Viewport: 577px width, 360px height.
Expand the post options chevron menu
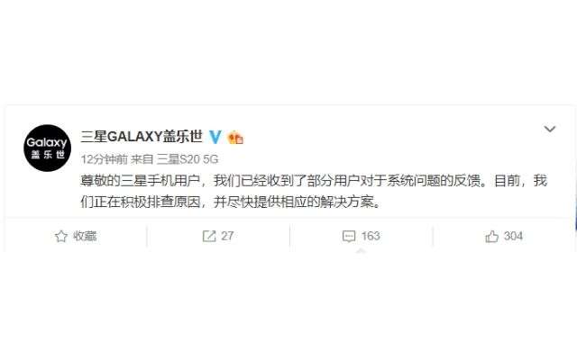550,129
